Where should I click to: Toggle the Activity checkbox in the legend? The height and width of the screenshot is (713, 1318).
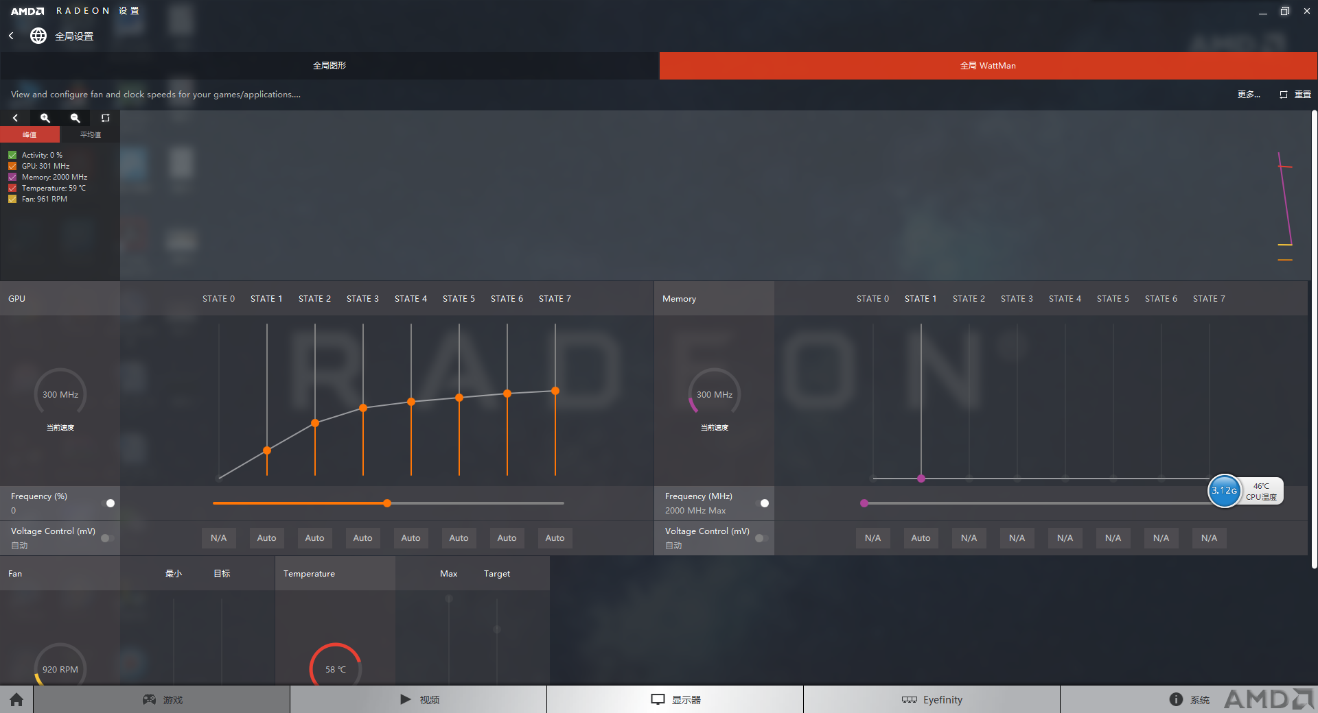pos(12,155)
